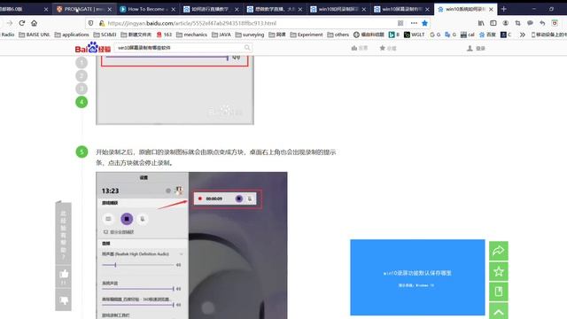Open the WGLT bookmark
This screenshot has height=319, width=567.
[x=414, y=35]
